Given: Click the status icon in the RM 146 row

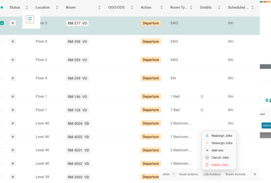Looking at the screenshot, I should (x=13, y=96).
